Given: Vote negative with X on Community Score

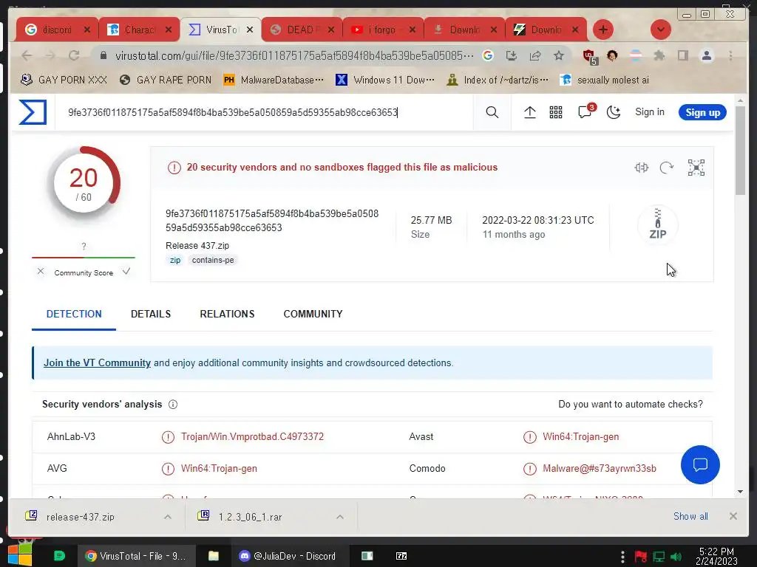Looking at the screenshot, I should [41, 272].
